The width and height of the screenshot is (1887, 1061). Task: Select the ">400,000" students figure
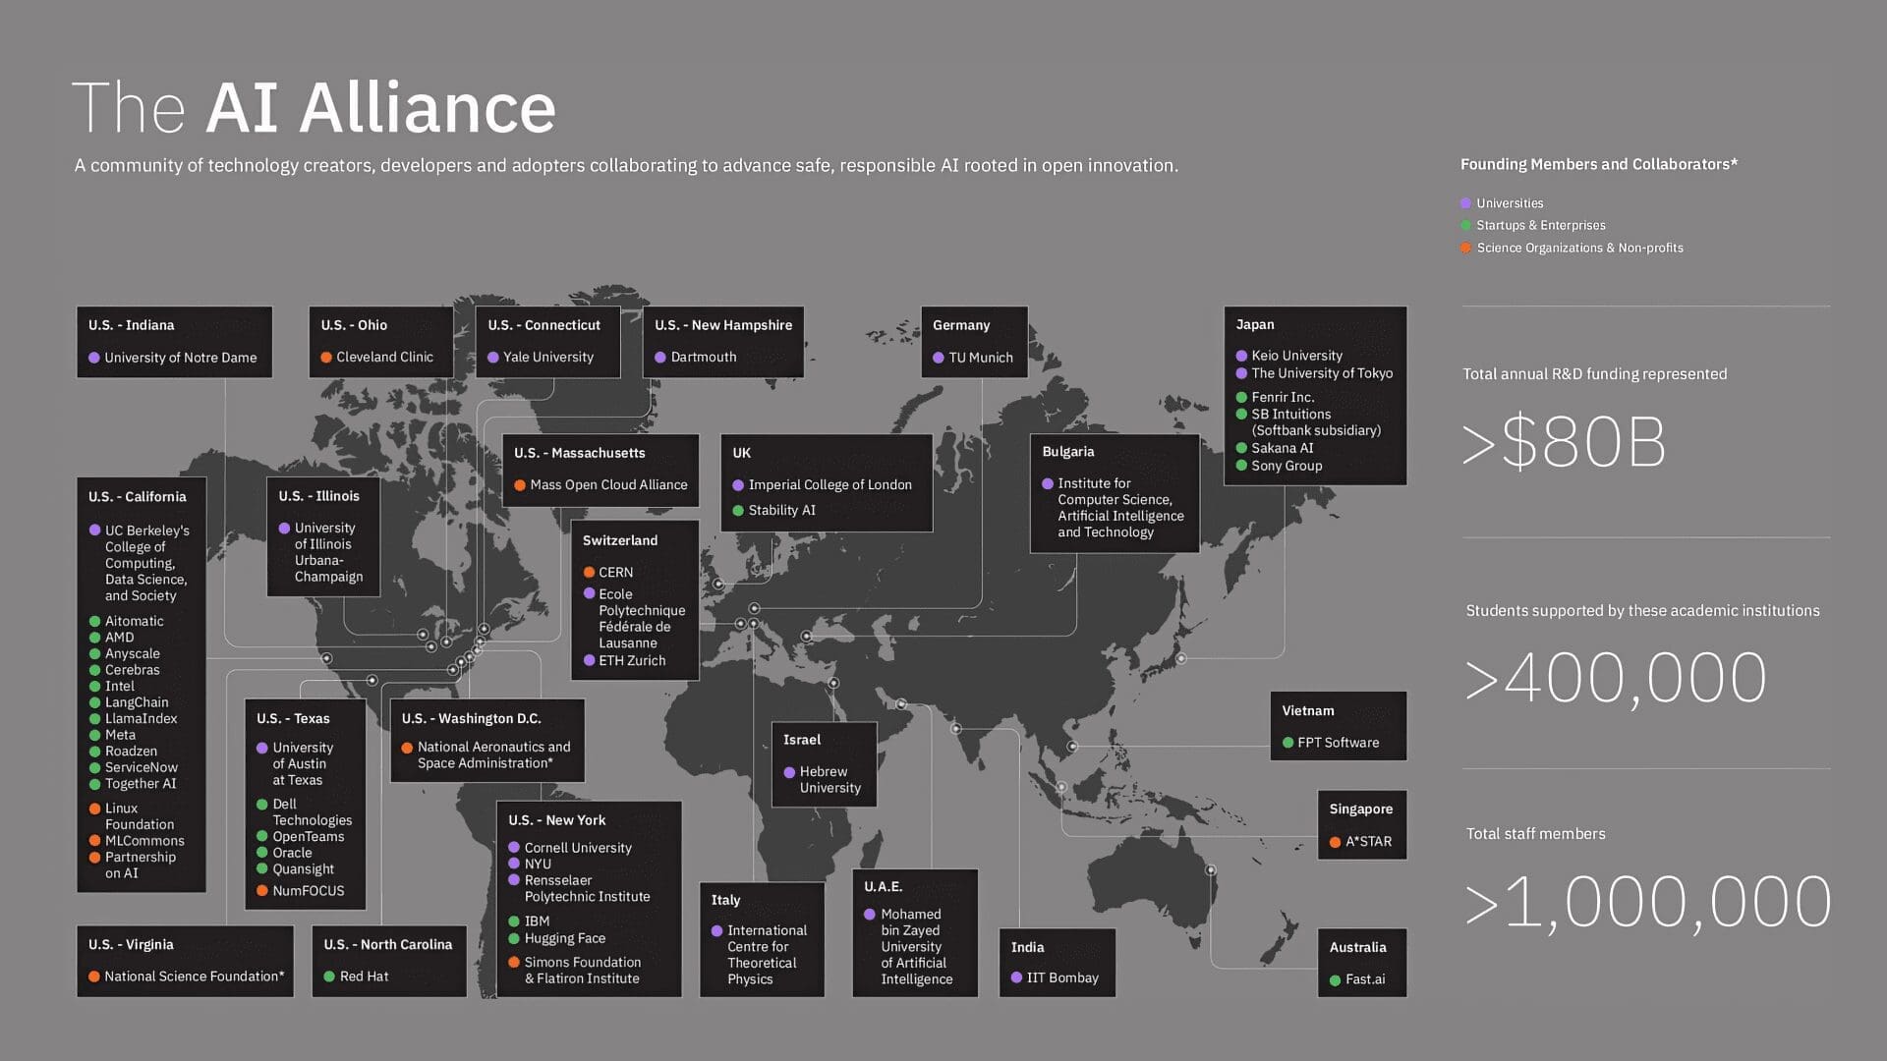point(1616,678)
